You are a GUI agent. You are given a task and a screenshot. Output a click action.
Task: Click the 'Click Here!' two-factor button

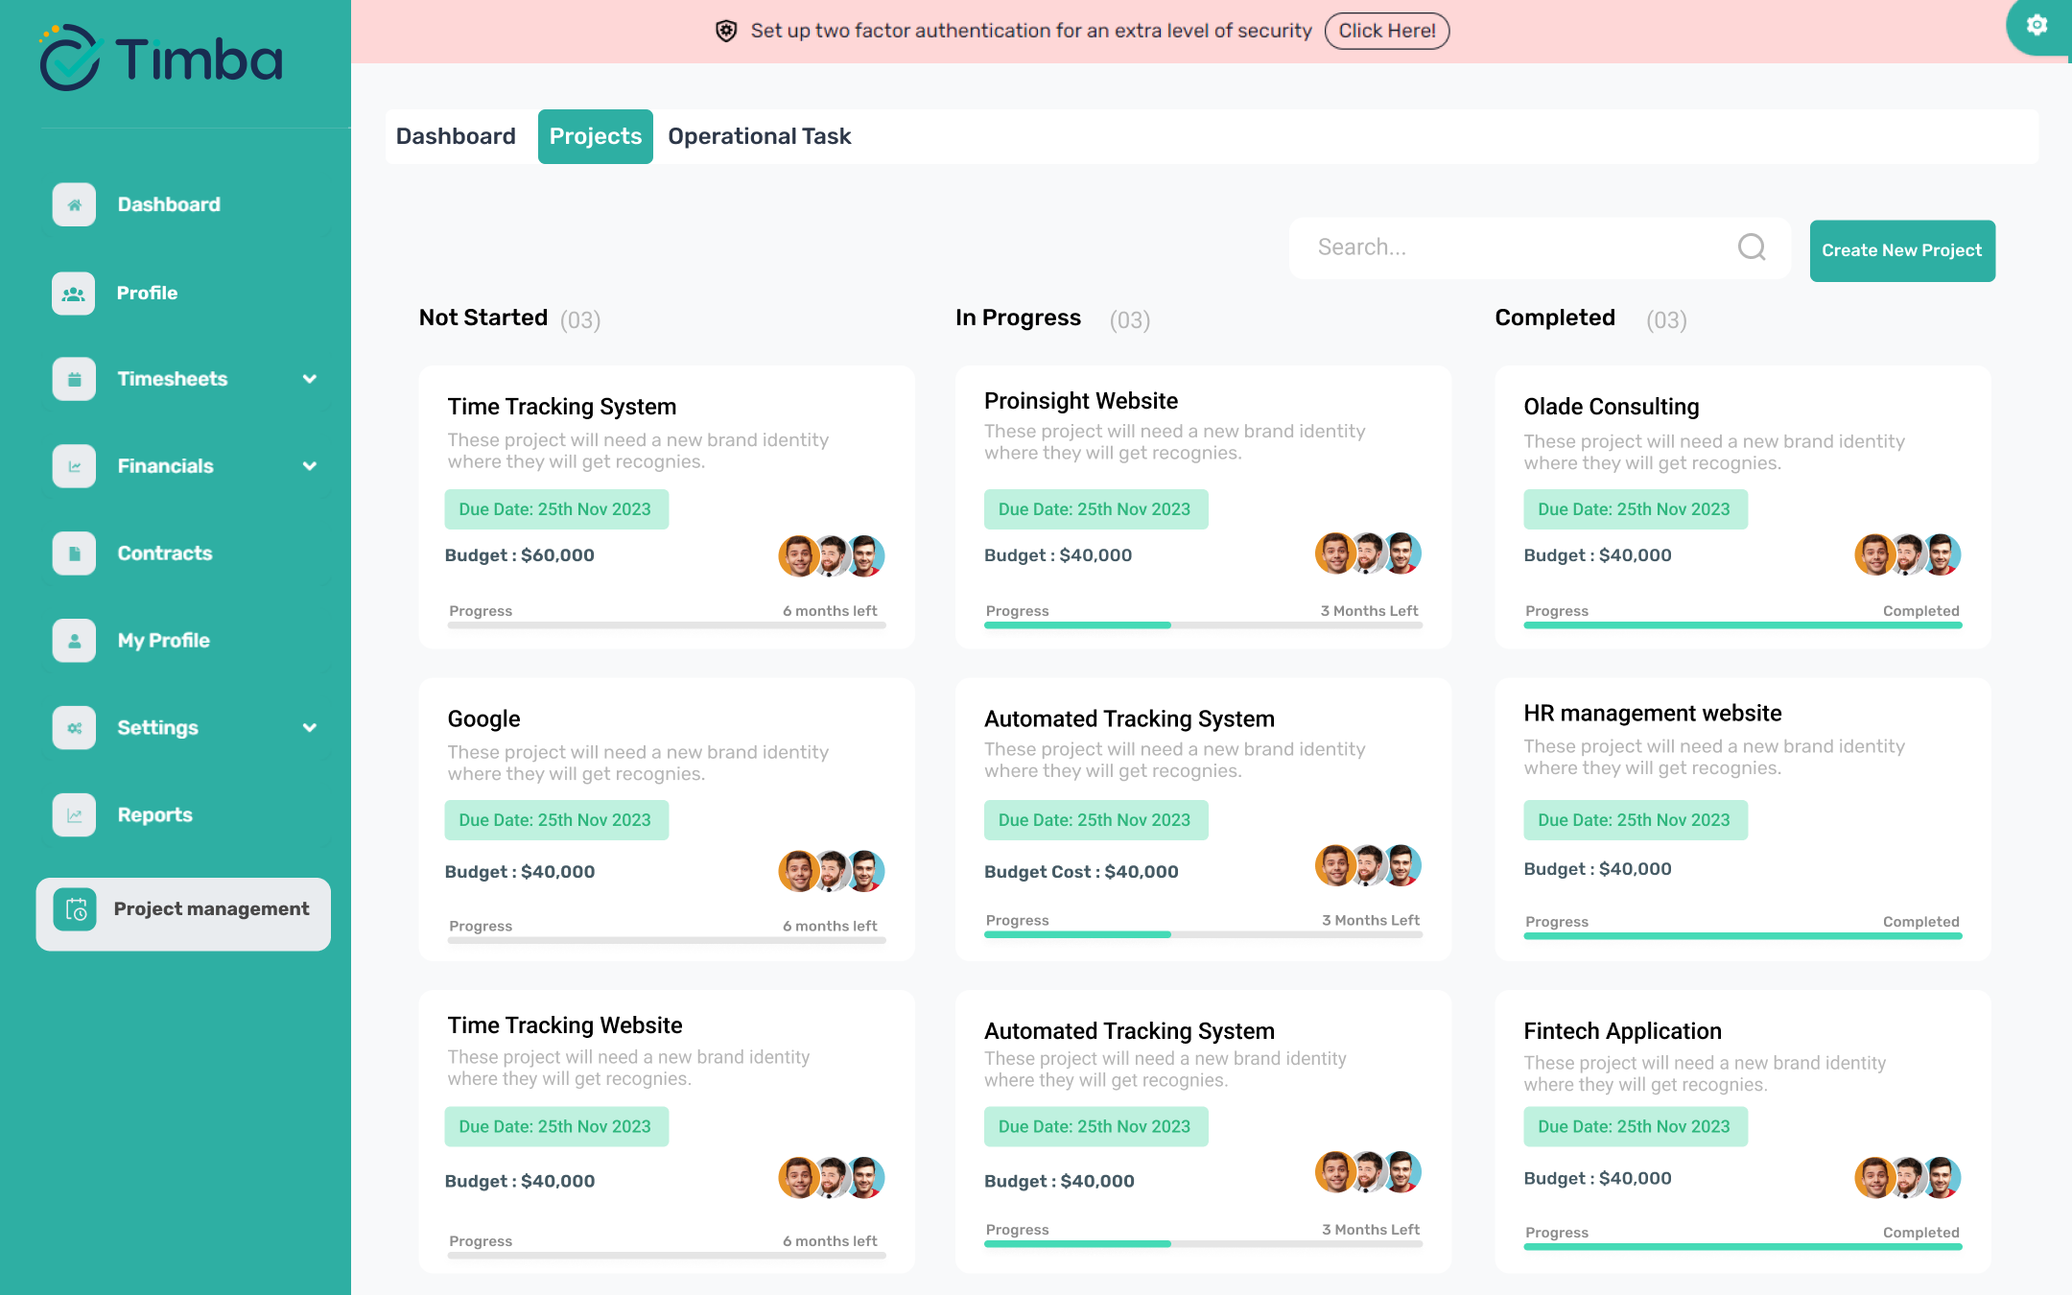tap(1386, 31)
